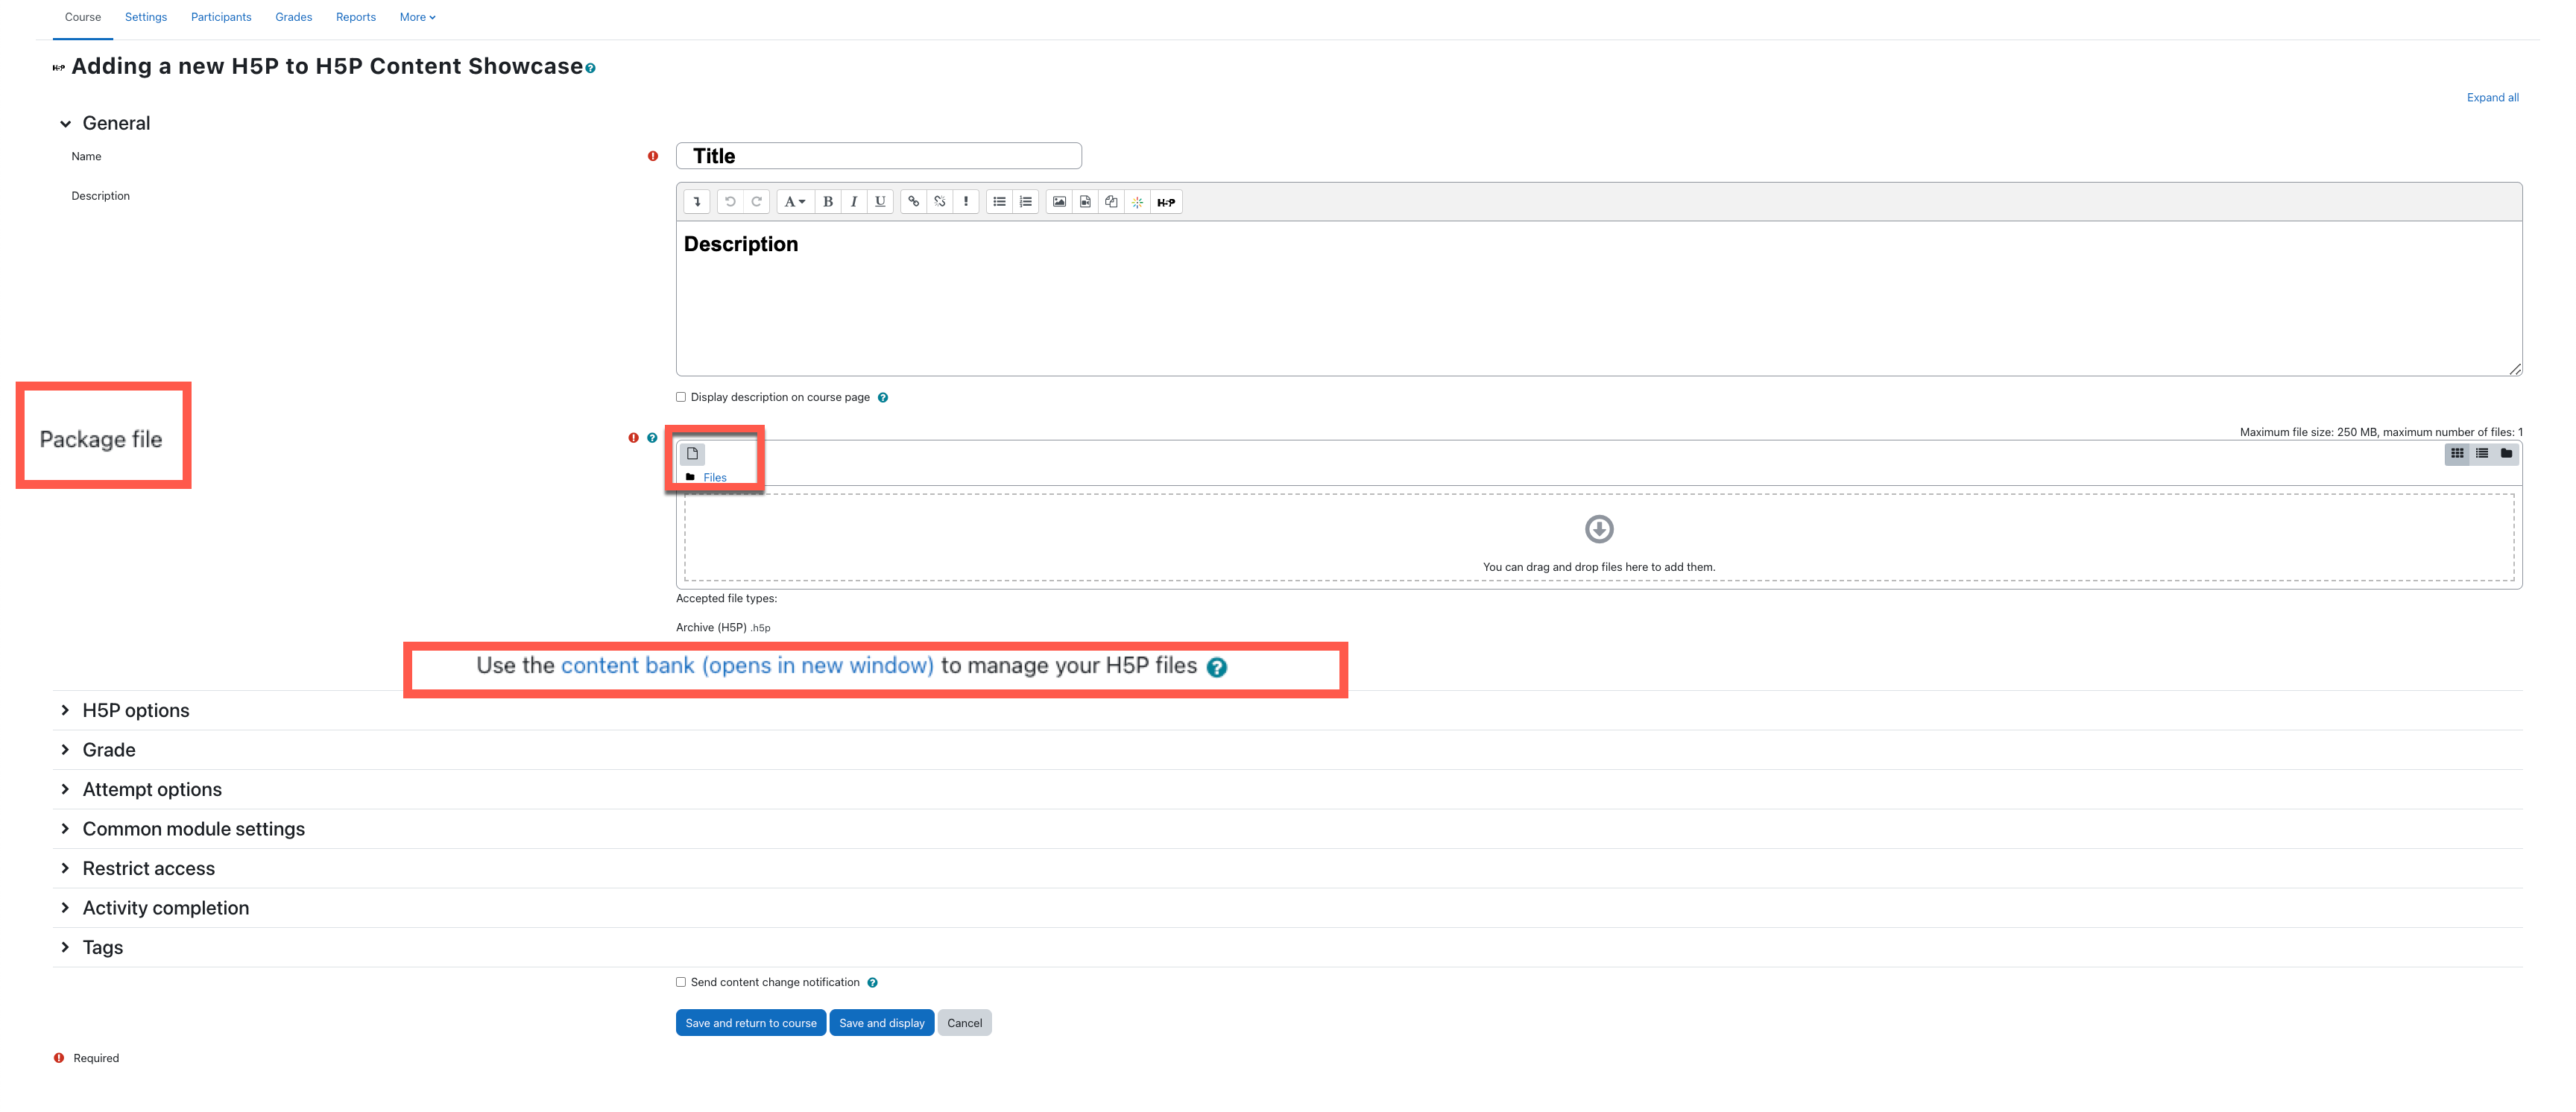
Task: Enable Send content change notification
Action: pyautogui.click(x=681, y=982)
